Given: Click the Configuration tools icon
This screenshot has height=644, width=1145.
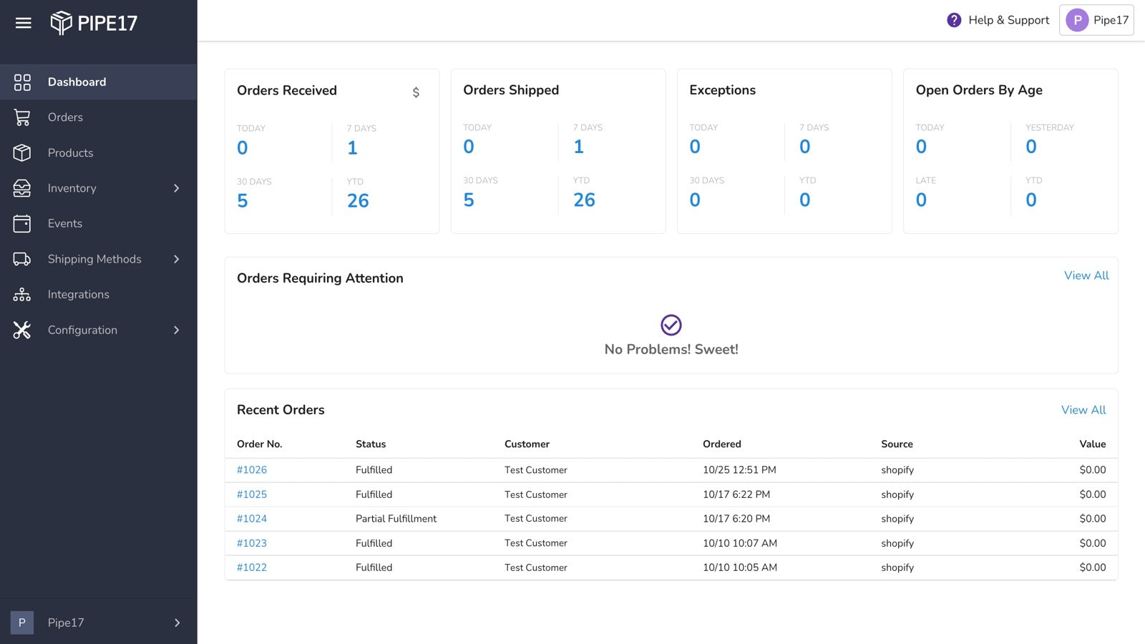Looking at the screenshot, I should point(22,330).
